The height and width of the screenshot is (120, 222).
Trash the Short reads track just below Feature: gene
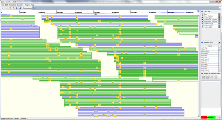click(219, 20)
